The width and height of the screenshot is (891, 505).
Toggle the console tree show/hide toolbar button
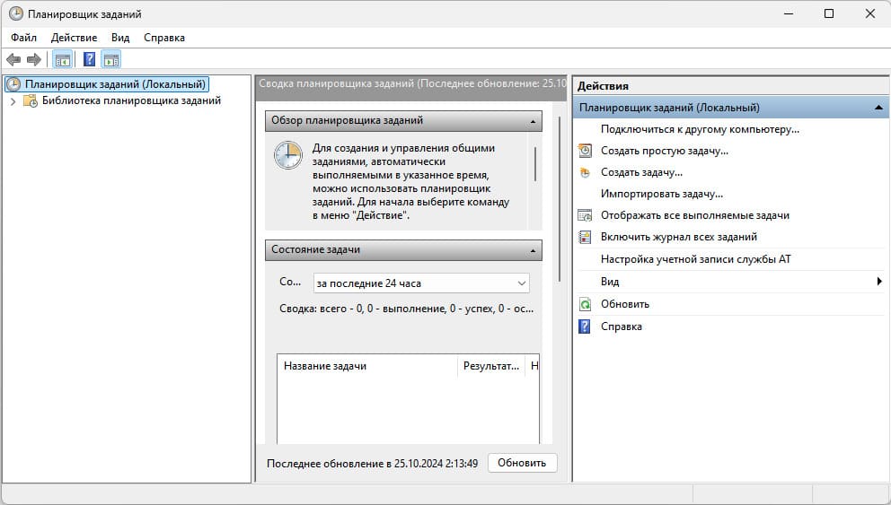(62, 60)
